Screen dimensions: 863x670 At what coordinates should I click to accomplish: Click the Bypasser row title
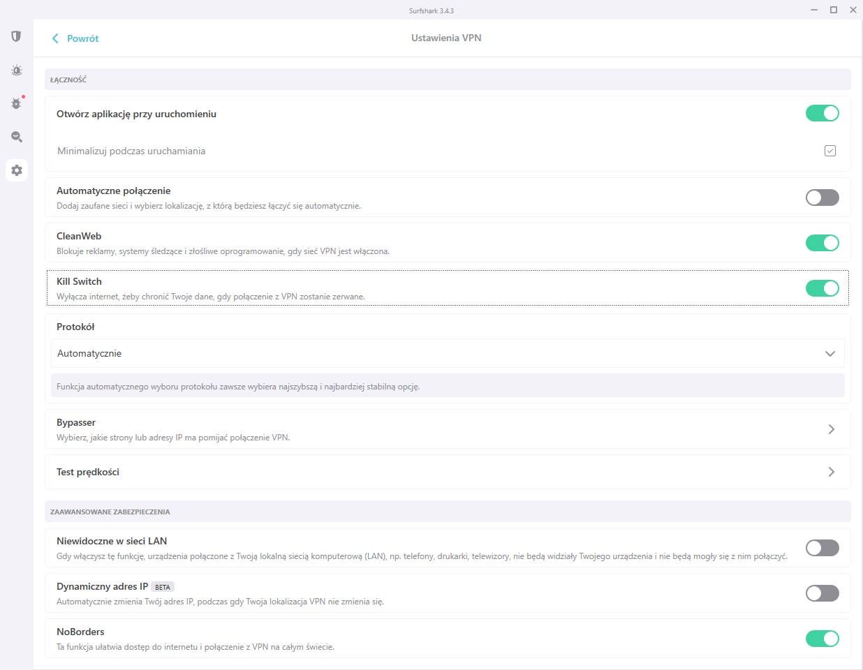pyautogui.click(x=76, y=422)
